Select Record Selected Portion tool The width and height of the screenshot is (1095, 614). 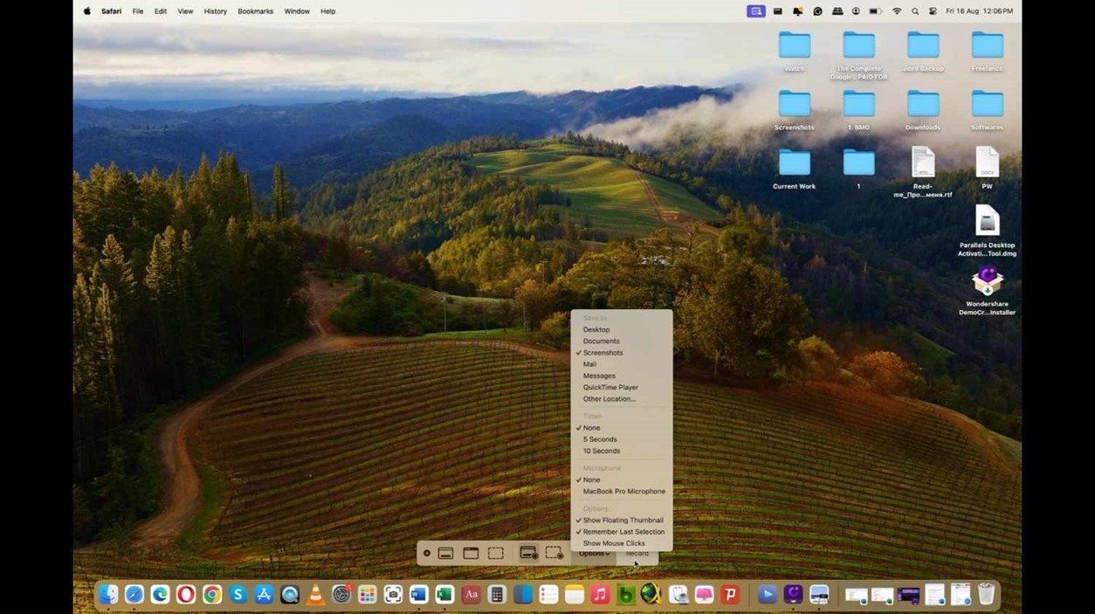pyautogui.click(x=554, y=553)
